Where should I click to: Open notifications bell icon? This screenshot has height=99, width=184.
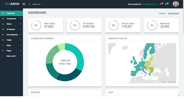[x=160, y=4]
